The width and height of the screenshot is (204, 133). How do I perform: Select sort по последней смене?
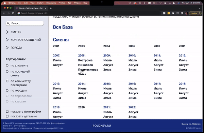[7, 72]
